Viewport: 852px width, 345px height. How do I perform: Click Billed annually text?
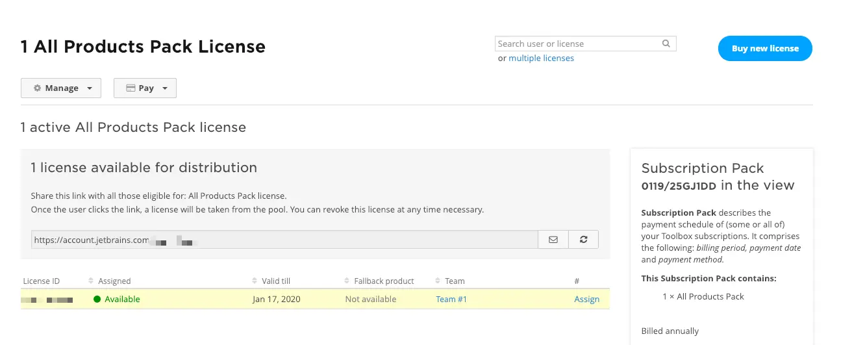click(x=670, y=331)
